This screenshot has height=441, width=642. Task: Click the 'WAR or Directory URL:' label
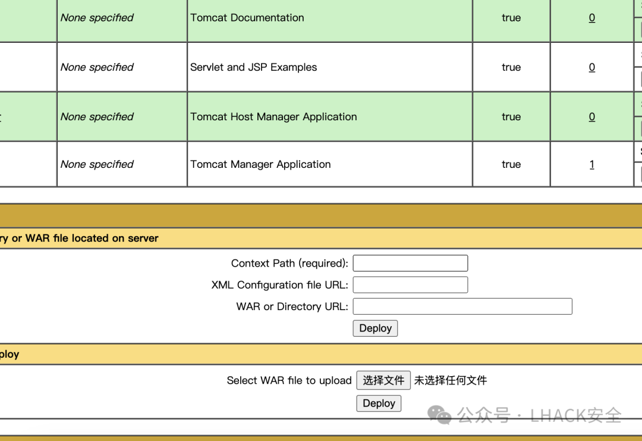tap(292, 306)
